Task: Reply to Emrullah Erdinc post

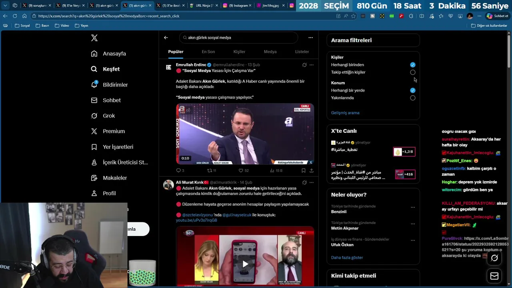Action: click(x=180, y=170)
